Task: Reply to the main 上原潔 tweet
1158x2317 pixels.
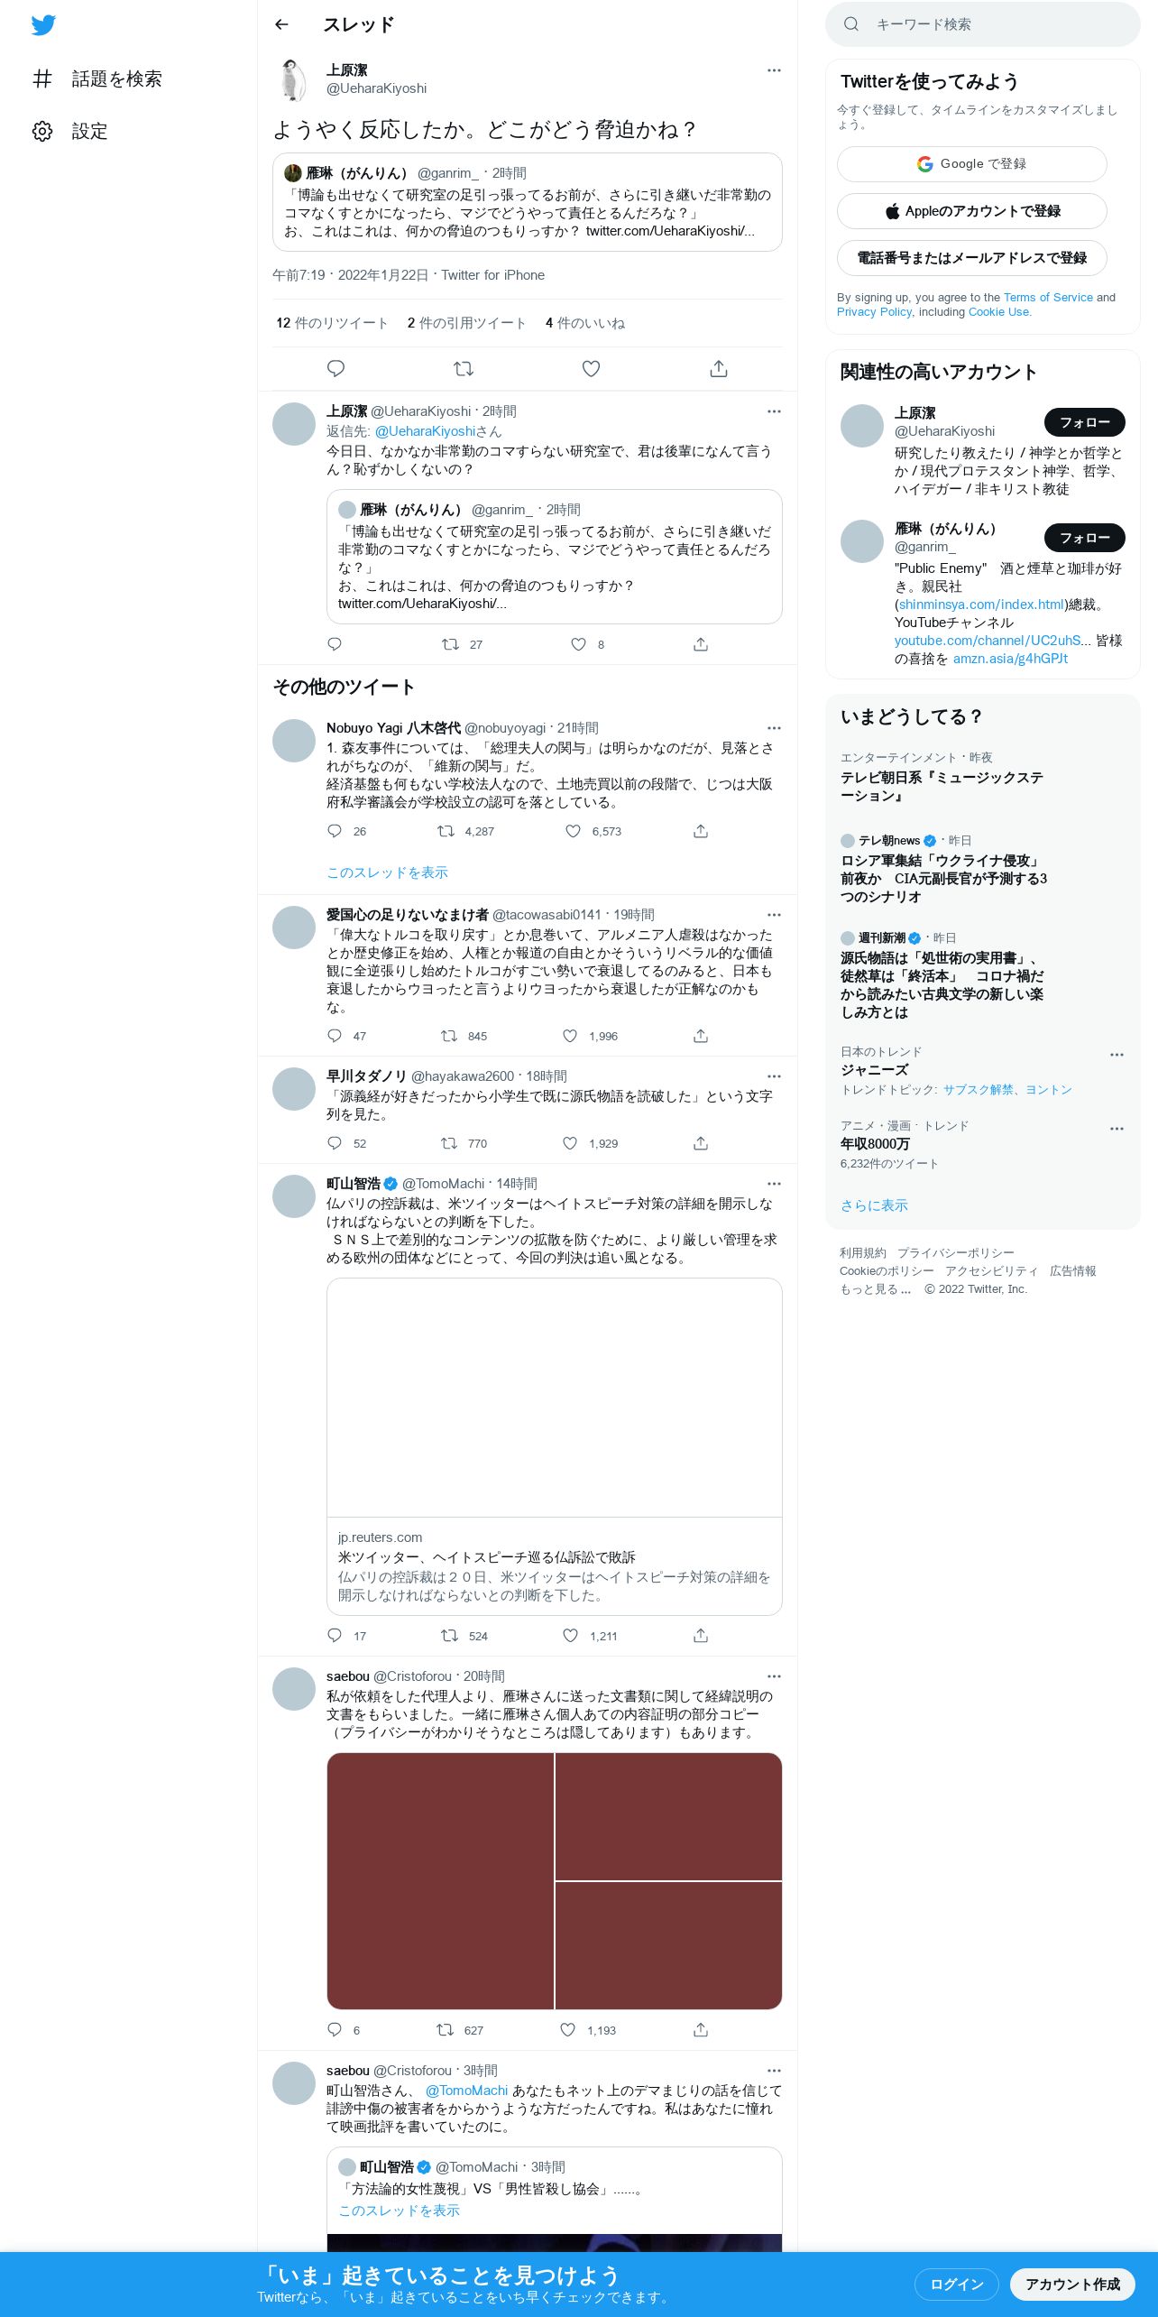Action: pyautogui.click(x=335, y=368)
